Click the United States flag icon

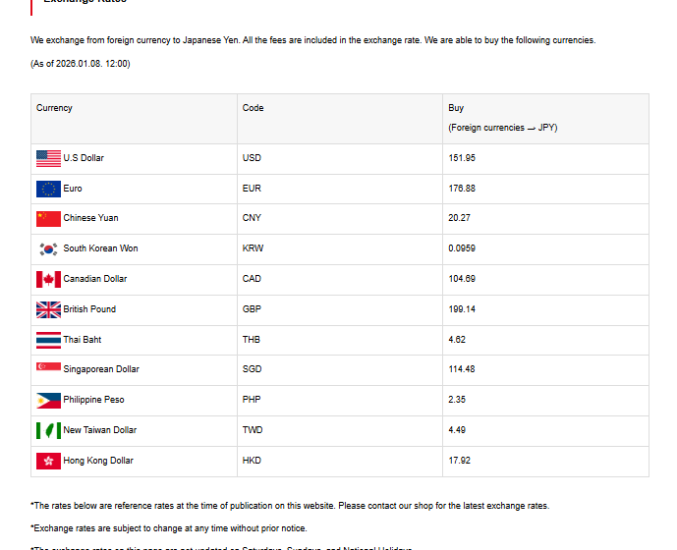tap(48, 158)
